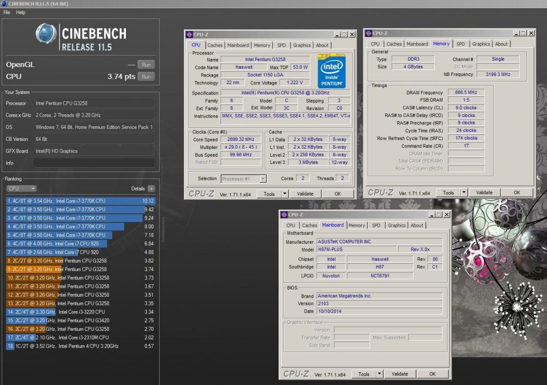Switch to SPD tab in Memory window
The height and width of the screenshot is (385, 547).
click(x=461, y=44)
